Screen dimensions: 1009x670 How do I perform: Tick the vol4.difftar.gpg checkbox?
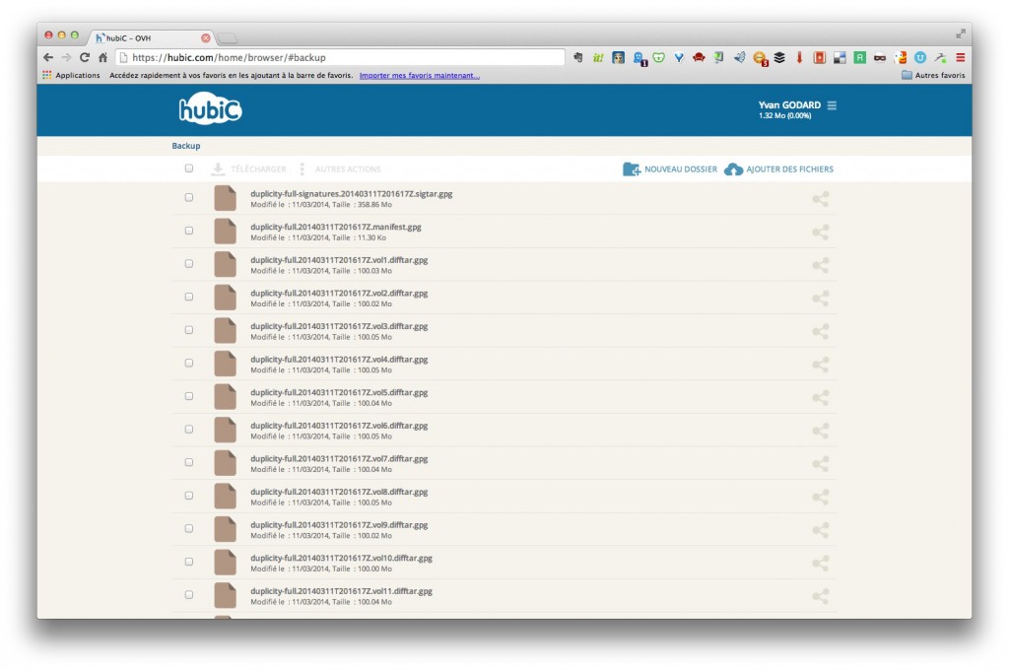pos(188,363)
